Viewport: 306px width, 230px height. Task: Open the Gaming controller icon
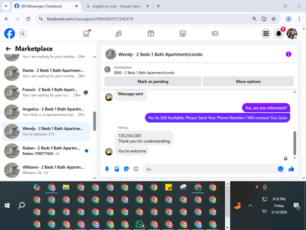pos(215,34)
